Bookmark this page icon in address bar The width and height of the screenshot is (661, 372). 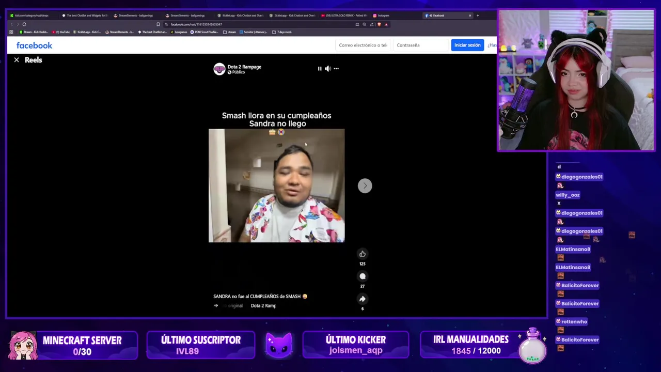click(x=158, y=24)
